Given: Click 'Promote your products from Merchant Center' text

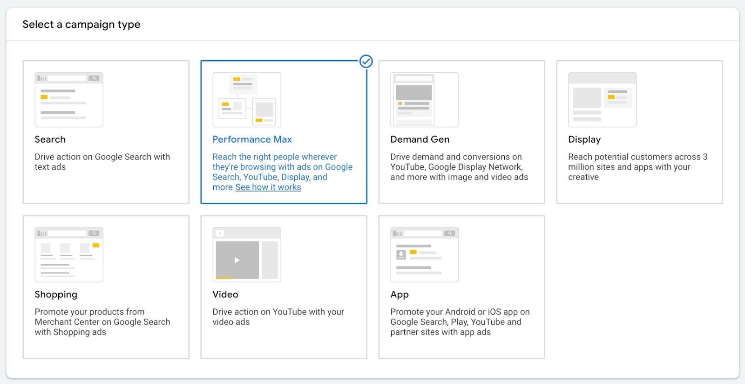Looking at the screenshot, I should click(x=102, y=322).
